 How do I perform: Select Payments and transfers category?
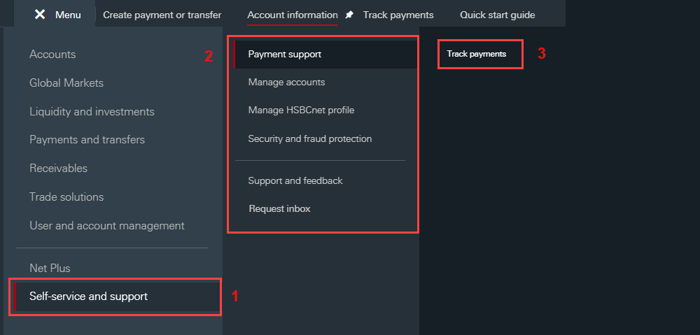(87, 140)
